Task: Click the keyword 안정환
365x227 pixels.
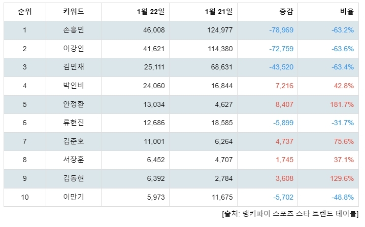Action: pyautogui.click(x=74, y=104)
